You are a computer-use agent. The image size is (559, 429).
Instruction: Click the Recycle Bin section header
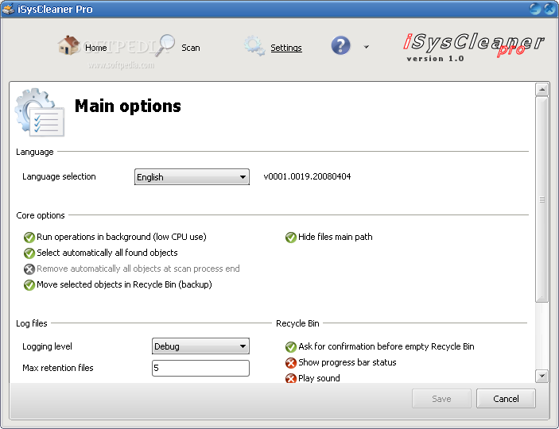tap(297, 323)
